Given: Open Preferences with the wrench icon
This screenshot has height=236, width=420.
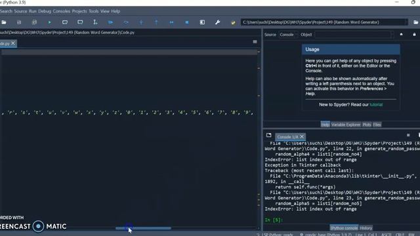Looking at the screenshot, I should 217,22.
